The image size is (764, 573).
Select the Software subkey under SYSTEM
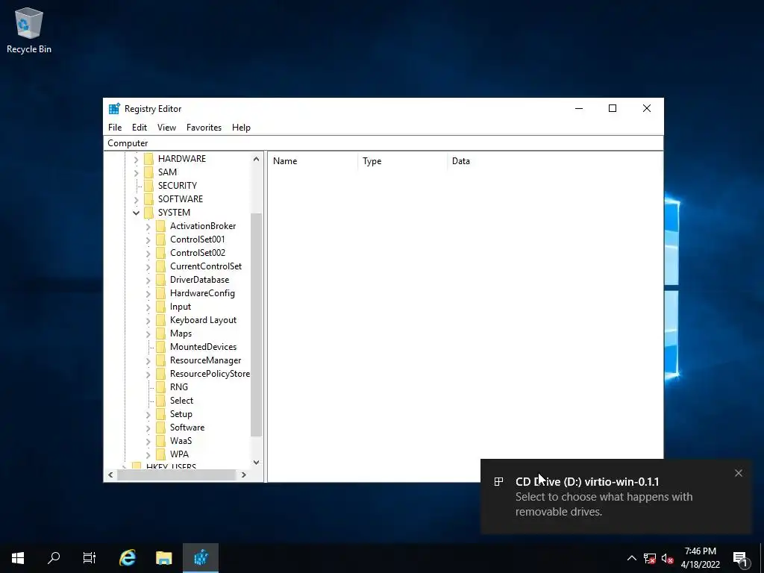click(x=187, y=428)
